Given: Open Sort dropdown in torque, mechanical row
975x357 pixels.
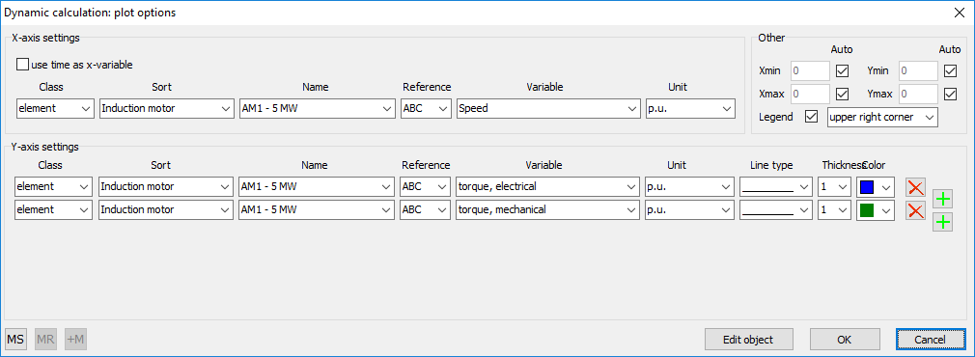Looking at the screenshot, I should [x=165, y=209].
